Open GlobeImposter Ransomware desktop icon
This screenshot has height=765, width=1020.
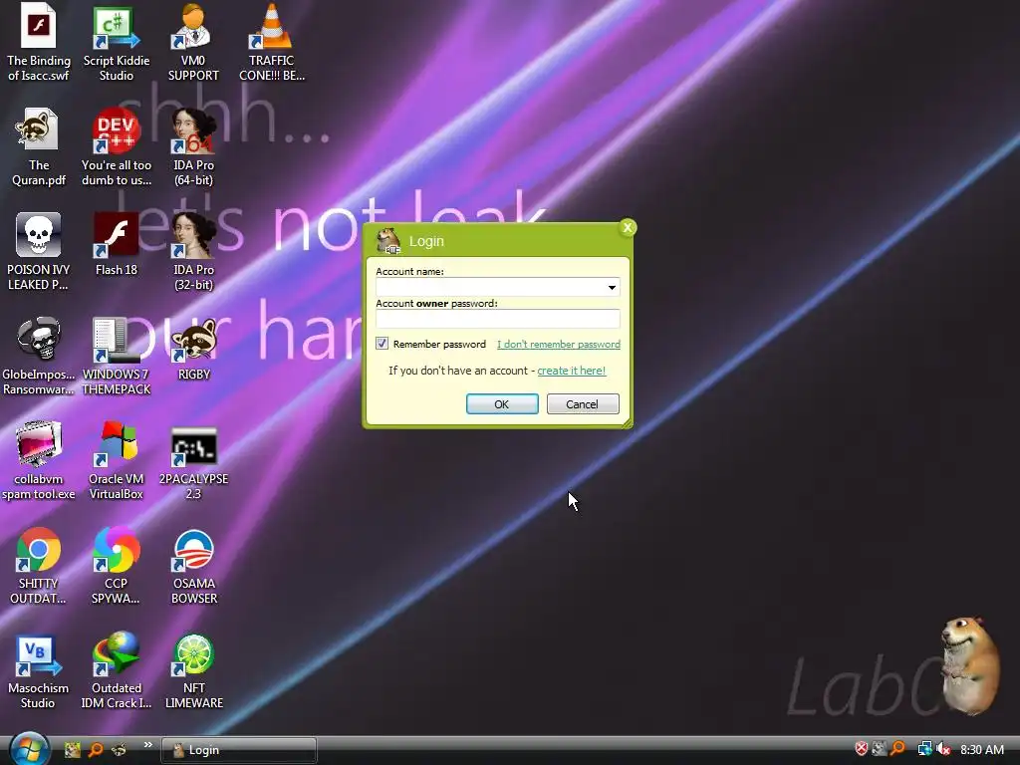click(39, 356)
